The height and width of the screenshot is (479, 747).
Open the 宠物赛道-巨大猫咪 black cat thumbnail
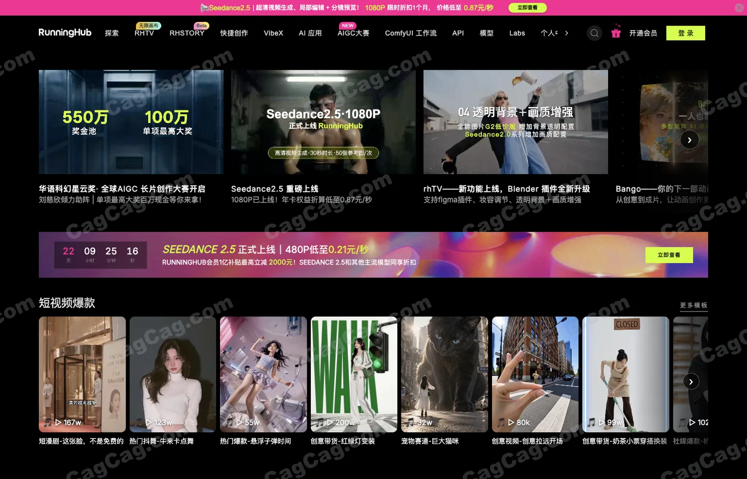coord(445,374)
